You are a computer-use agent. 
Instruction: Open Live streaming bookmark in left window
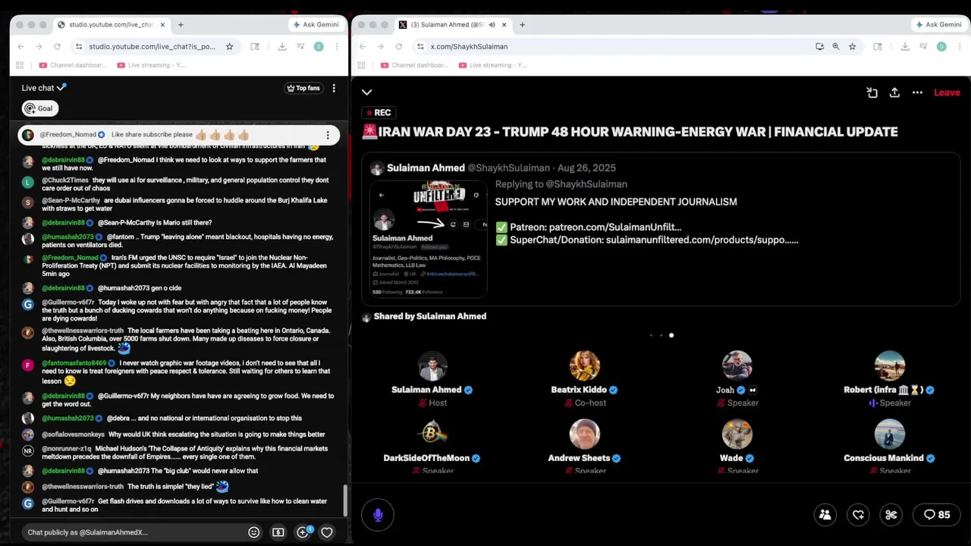click(151, 65)
